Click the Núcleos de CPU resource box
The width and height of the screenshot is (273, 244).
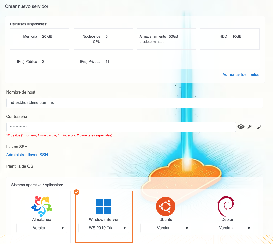coord(103,39)
